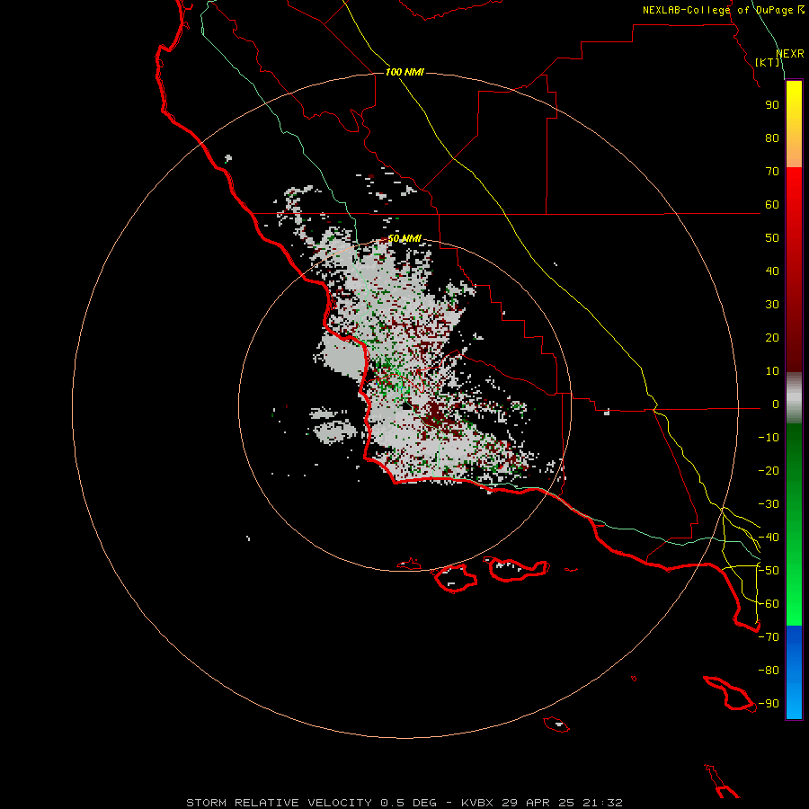Click the 20 value on velocity scale
809x809 pixels.
click(x=772, y=338)
